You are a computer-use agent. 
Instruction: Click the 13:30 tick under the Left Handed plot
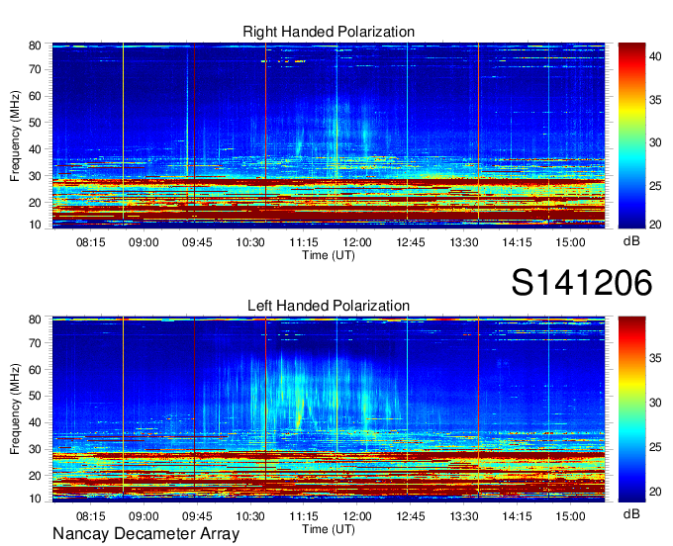tap(463, 516)
